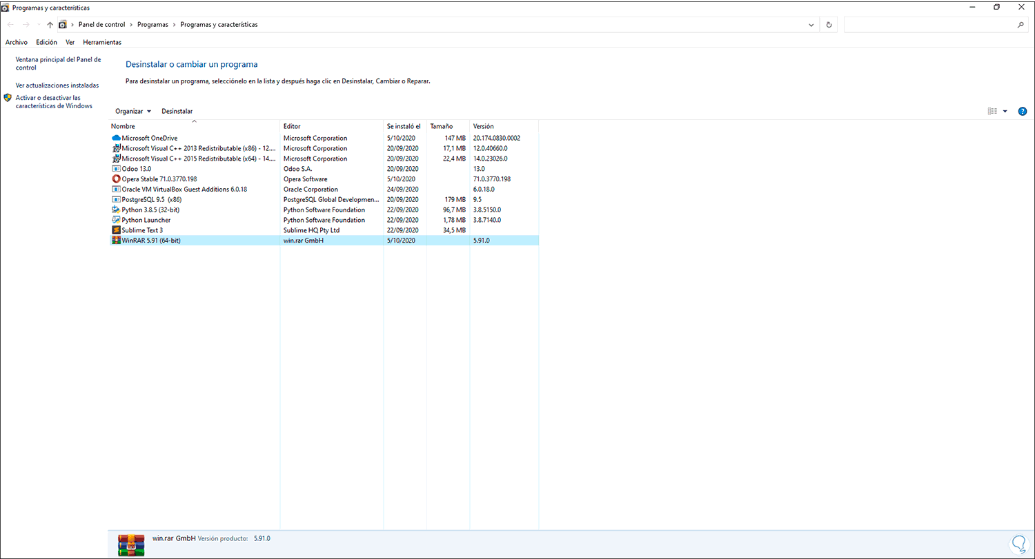The height and width of the screenshot is (559, 1035).
Task: Select the Microsoft OneDrive row name
Action: (x=150, y=138)
